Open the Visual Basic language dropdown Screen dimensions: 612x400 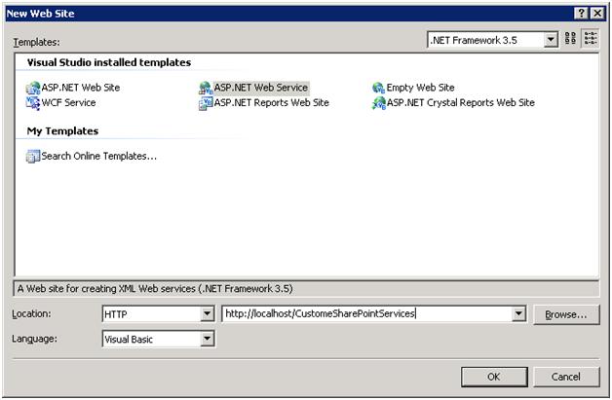[208, 339]
